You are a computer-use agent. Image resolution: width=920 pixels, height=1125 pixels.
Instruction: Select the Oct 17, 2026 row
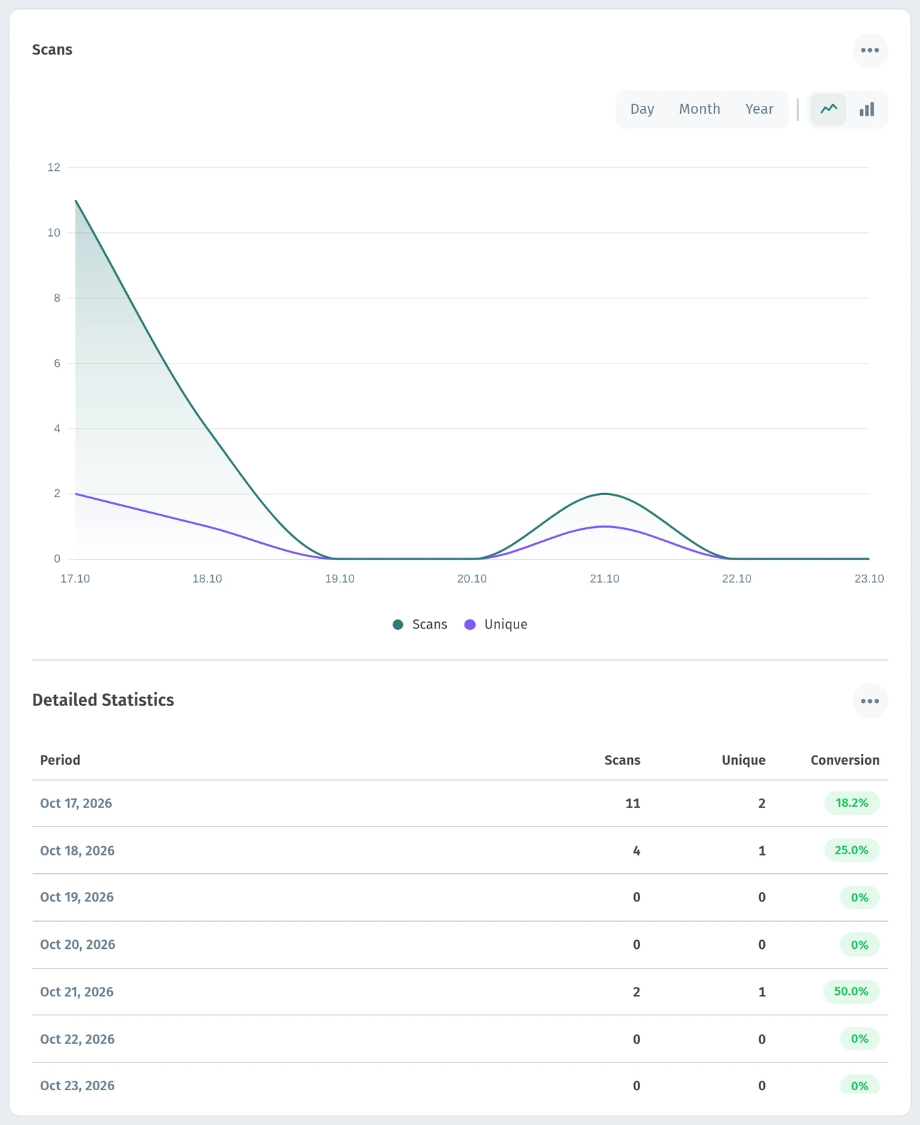(460, 803)
